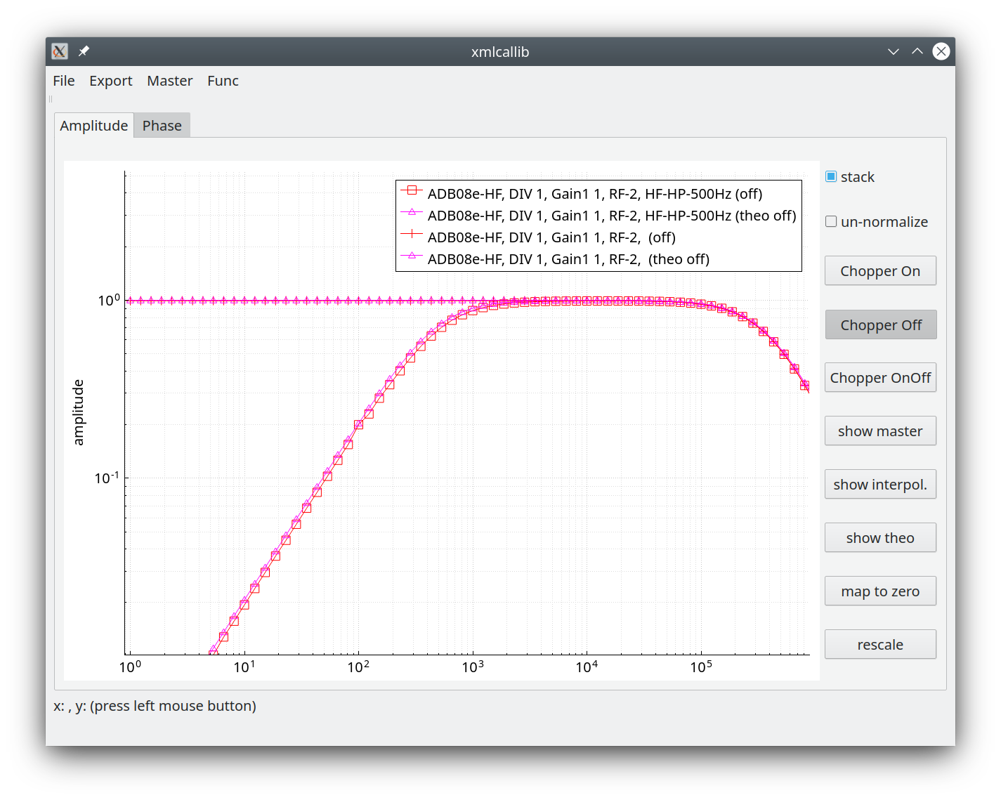Close the xmlcallib window
The height and width of the screenshot is (800, 1001).
click(x=941, y=51)
